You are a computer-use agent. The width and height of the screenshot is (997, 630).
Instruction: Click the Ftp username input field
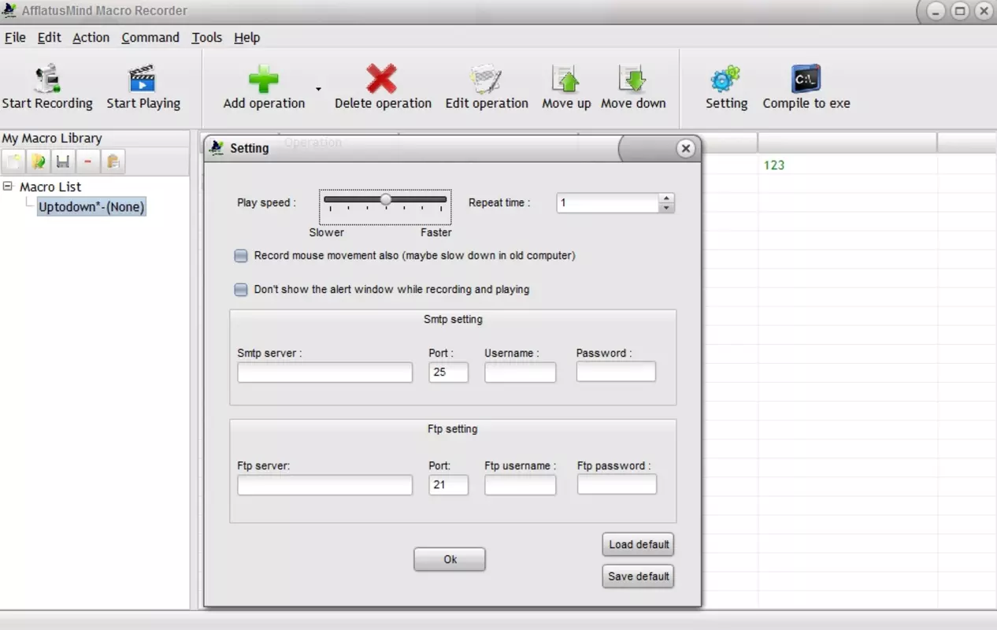coord(521,485)
